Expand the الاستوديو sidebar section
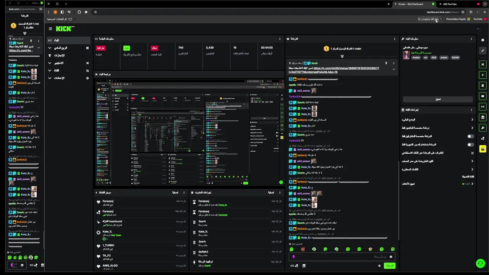 click(69, 63)
